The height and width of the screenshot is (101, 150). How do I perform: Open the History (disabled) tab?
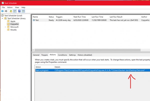[x=85, y=55]
